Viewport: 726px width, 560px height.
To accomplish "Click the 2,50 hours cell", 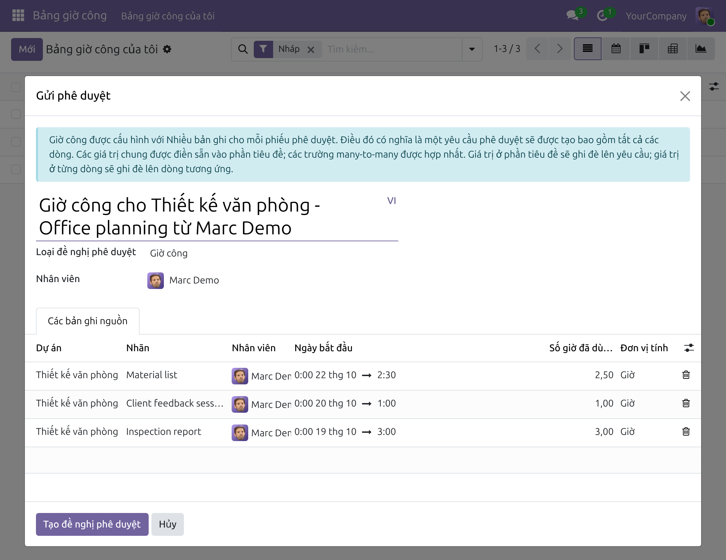I will (604, 375).
